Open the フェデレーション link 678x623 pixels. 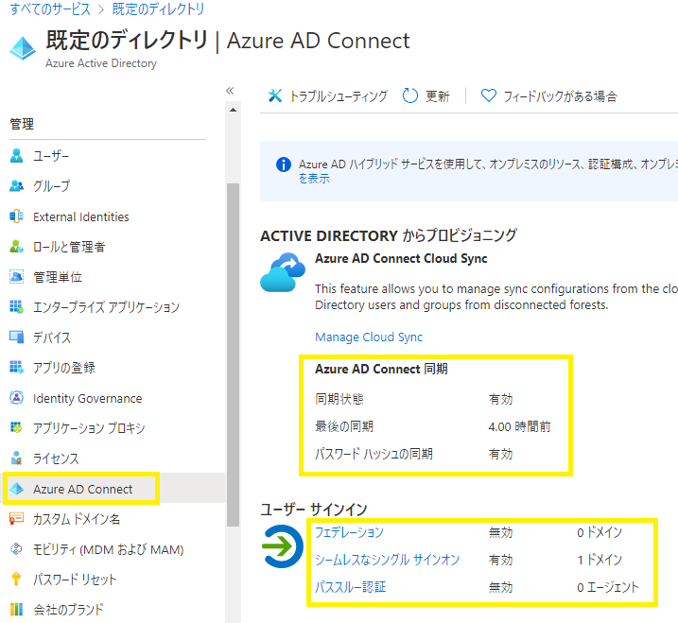(349, 532)
